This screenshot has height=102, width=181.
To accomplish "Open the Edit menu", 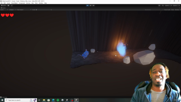I will click(x=5, y=3).
